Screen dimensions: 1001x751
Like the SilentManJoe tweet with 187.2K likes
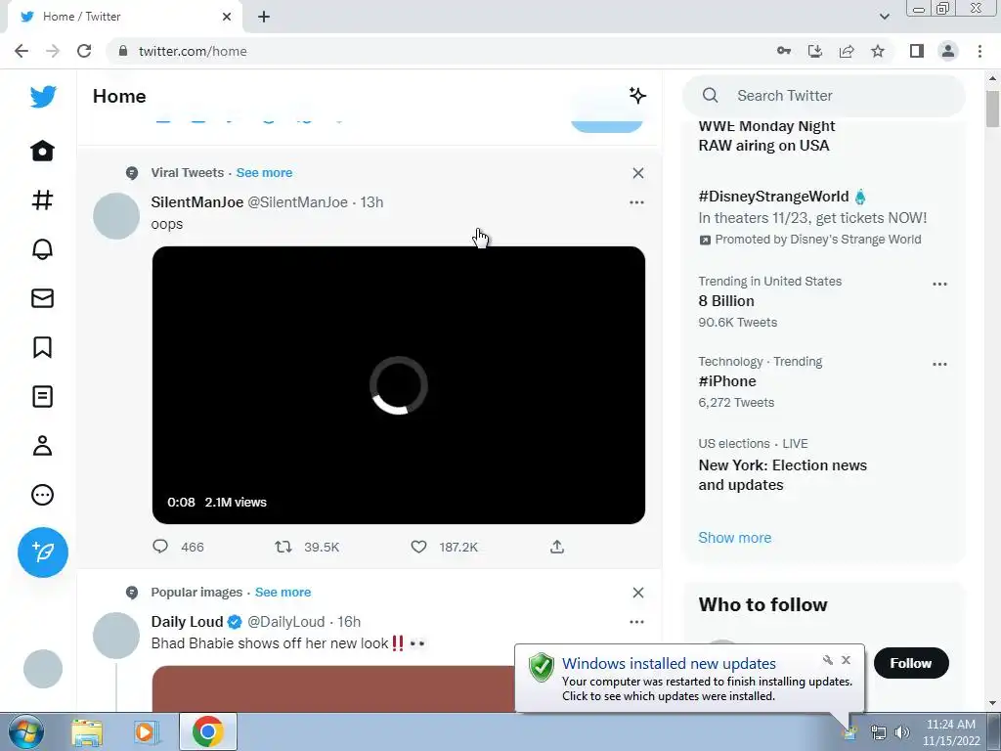[418, 547]
